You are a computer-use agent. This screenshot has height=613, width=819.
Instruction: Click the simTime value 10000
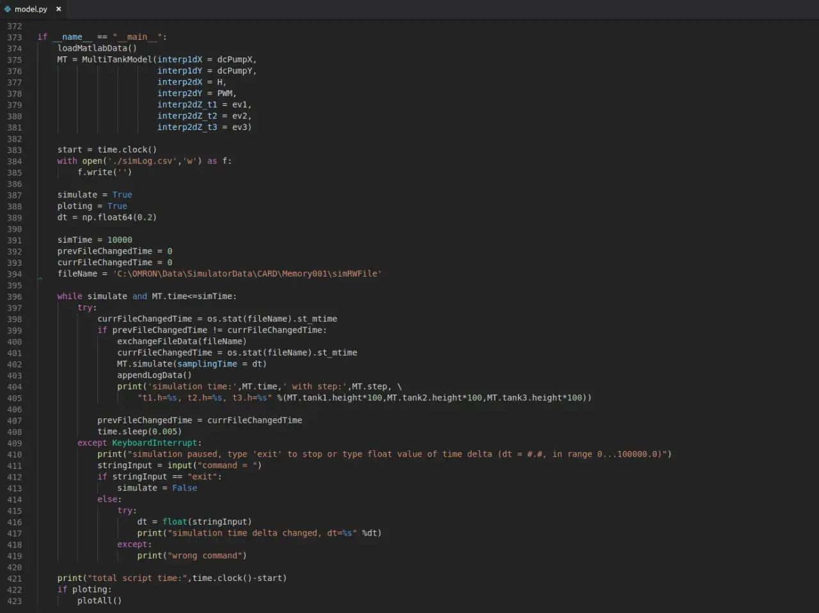click(120, 240)
